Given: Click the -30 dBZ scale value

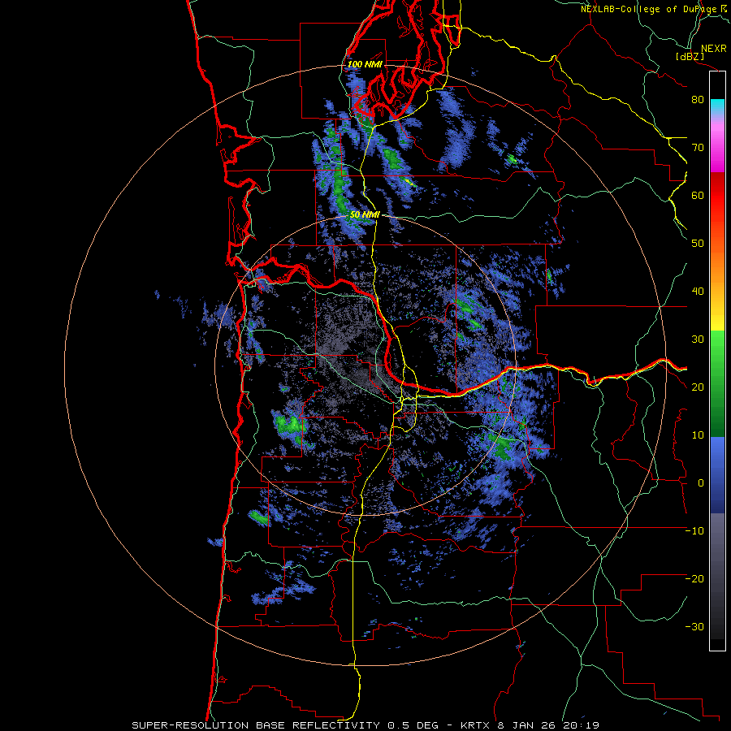Looking at the screenshot, I should (x=694, y=626).
